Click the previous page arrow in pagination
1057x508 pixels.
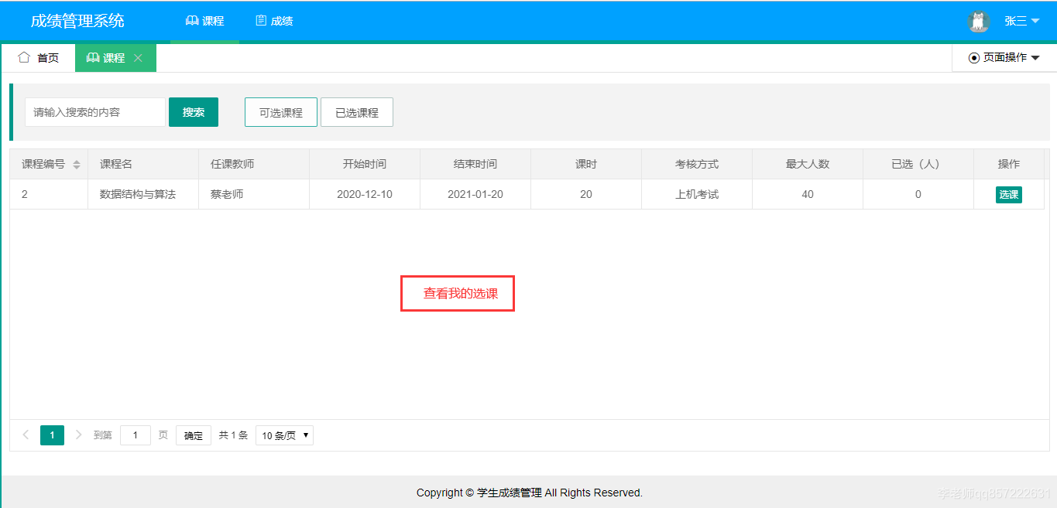(x=25, y=435)
